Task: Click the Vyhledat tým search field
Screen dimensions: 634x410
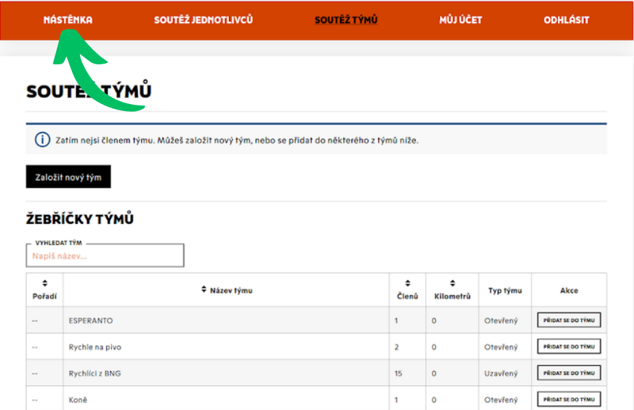Action: click(x=105, y=256)
